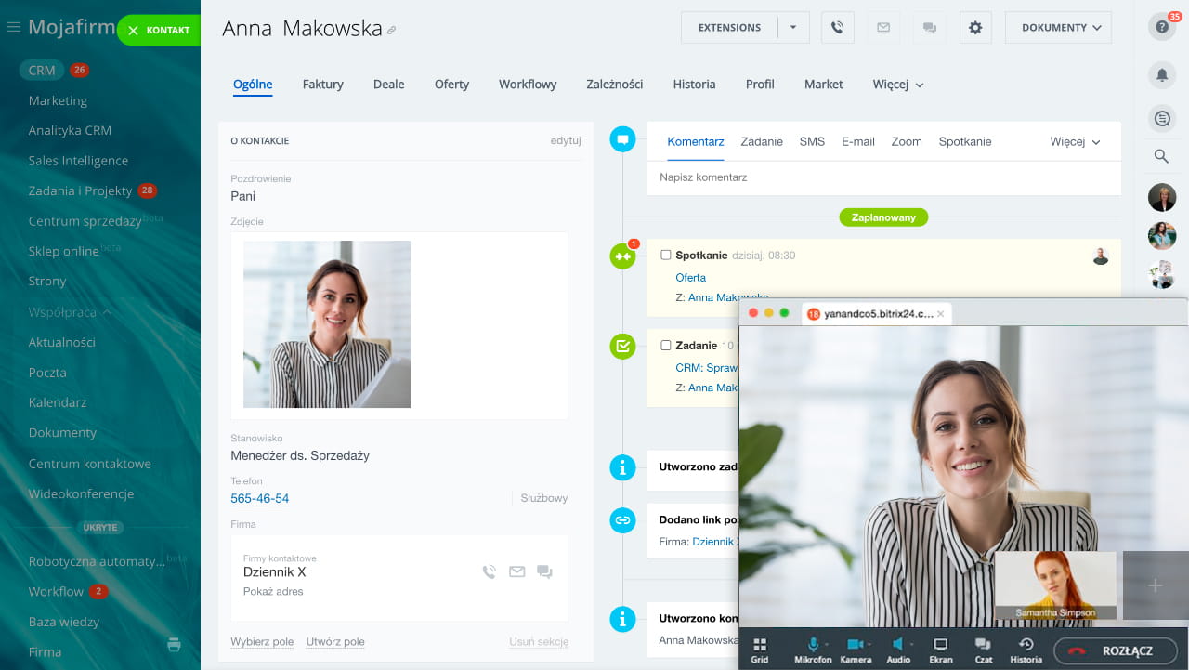Expand the EXTENSIONS dropdown arrow
Viewport: 1189px width, 670px height.
pos(793,28)
